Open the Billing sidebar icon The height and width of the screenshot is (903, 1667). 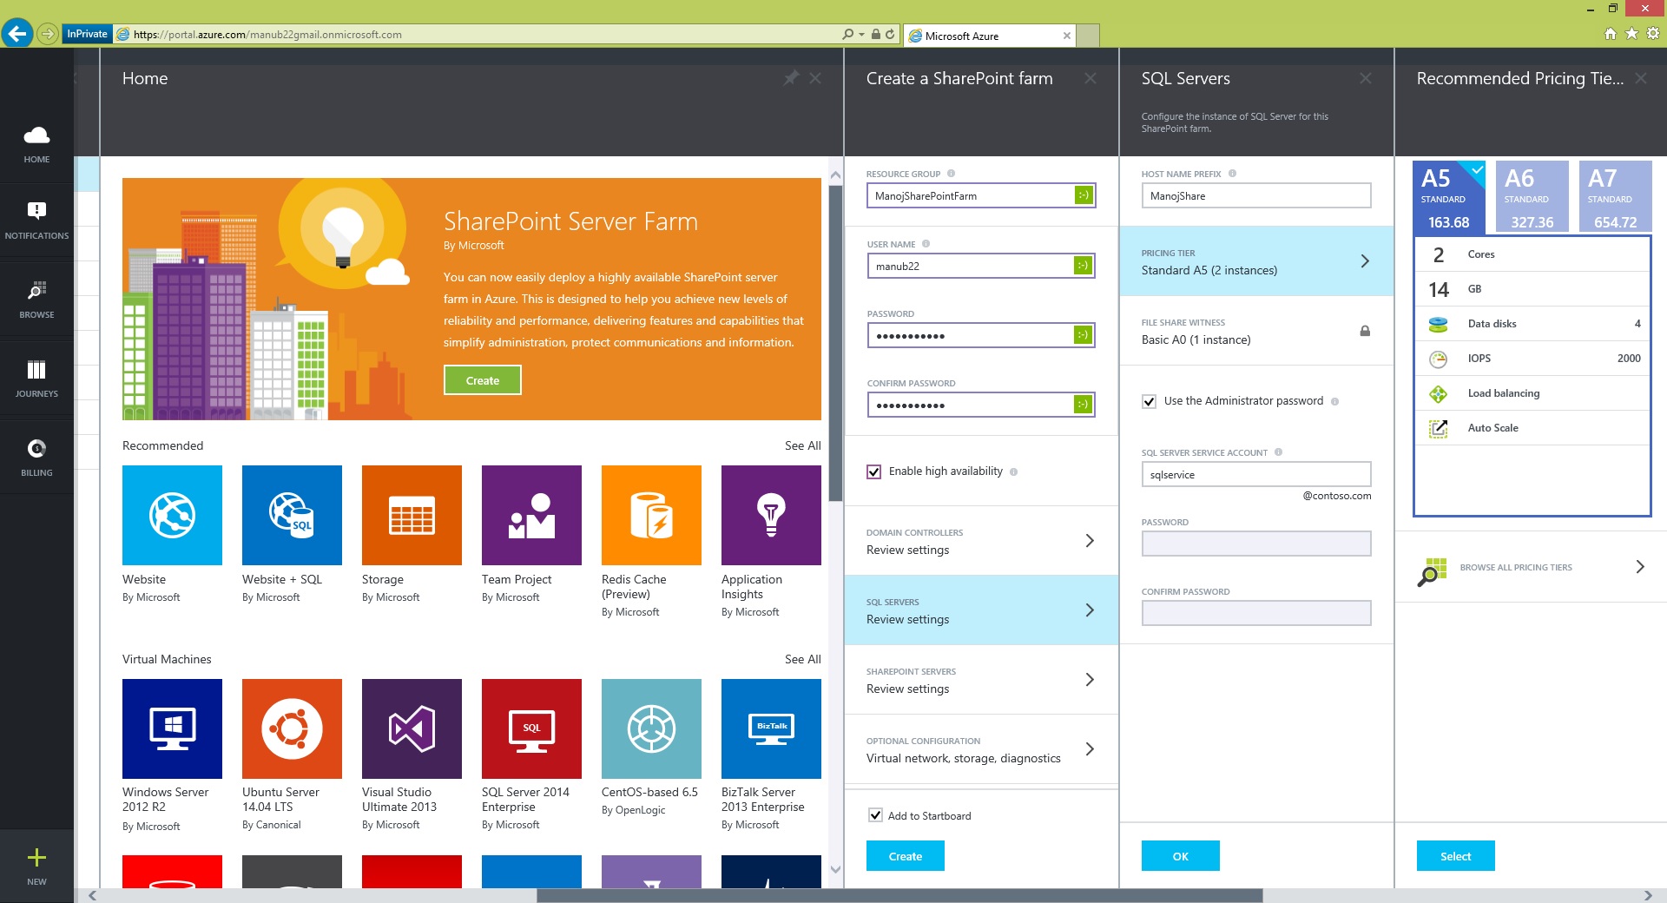pyautogui.click(x=36, y=457)
